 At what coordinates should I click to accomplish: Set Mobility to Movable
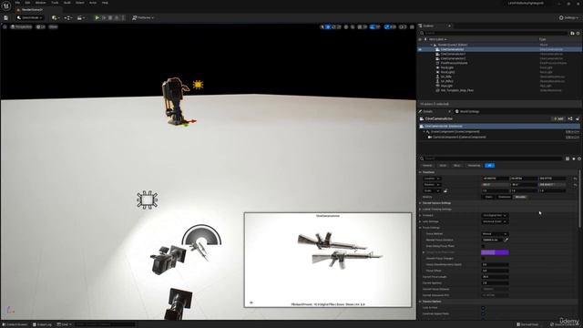pos(520,197)
